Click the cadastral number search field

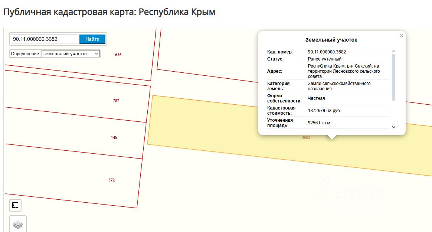click(x=44, y=39)
